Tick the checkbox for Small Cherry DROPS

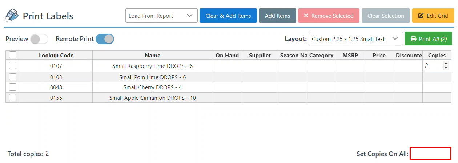coord(13,87)
